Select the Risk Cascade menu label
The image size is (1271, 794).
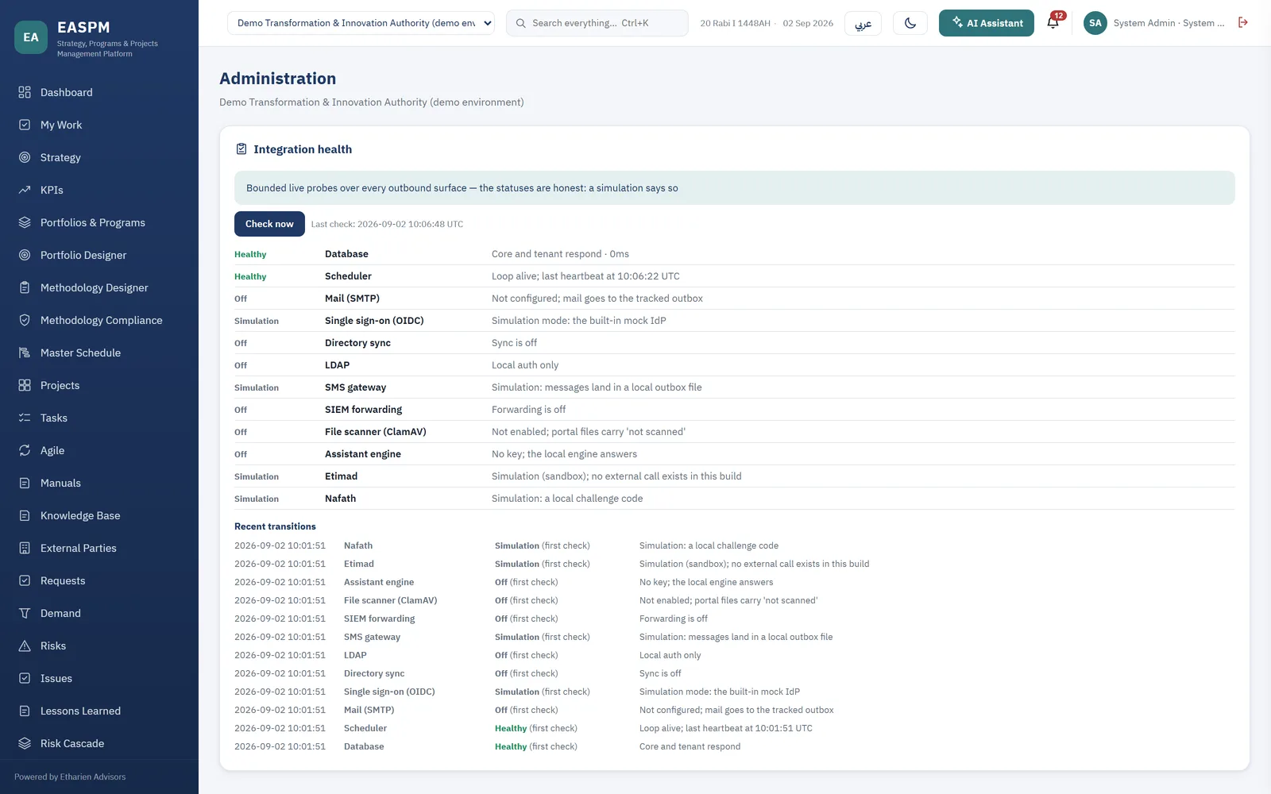pyautogui.click(x=72, y=743)
